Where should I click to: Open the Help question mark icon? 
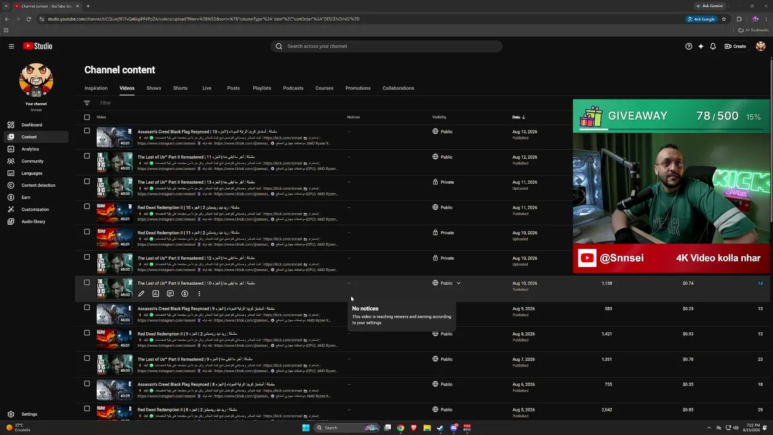[x=688, y=46]
